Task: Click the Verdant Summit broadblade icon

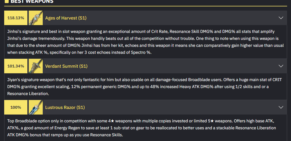Action: [x=36, y=66]
